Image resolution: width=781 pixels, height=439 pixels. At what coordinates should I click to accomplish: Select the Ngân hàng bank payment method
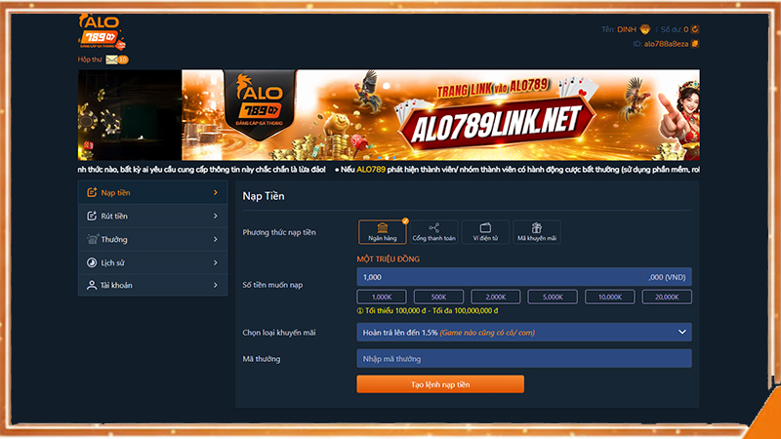tap(383, 231)
